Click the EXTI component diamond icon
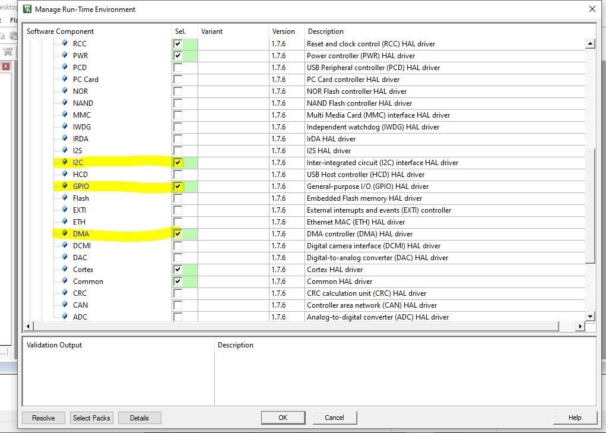 (65, 210)
